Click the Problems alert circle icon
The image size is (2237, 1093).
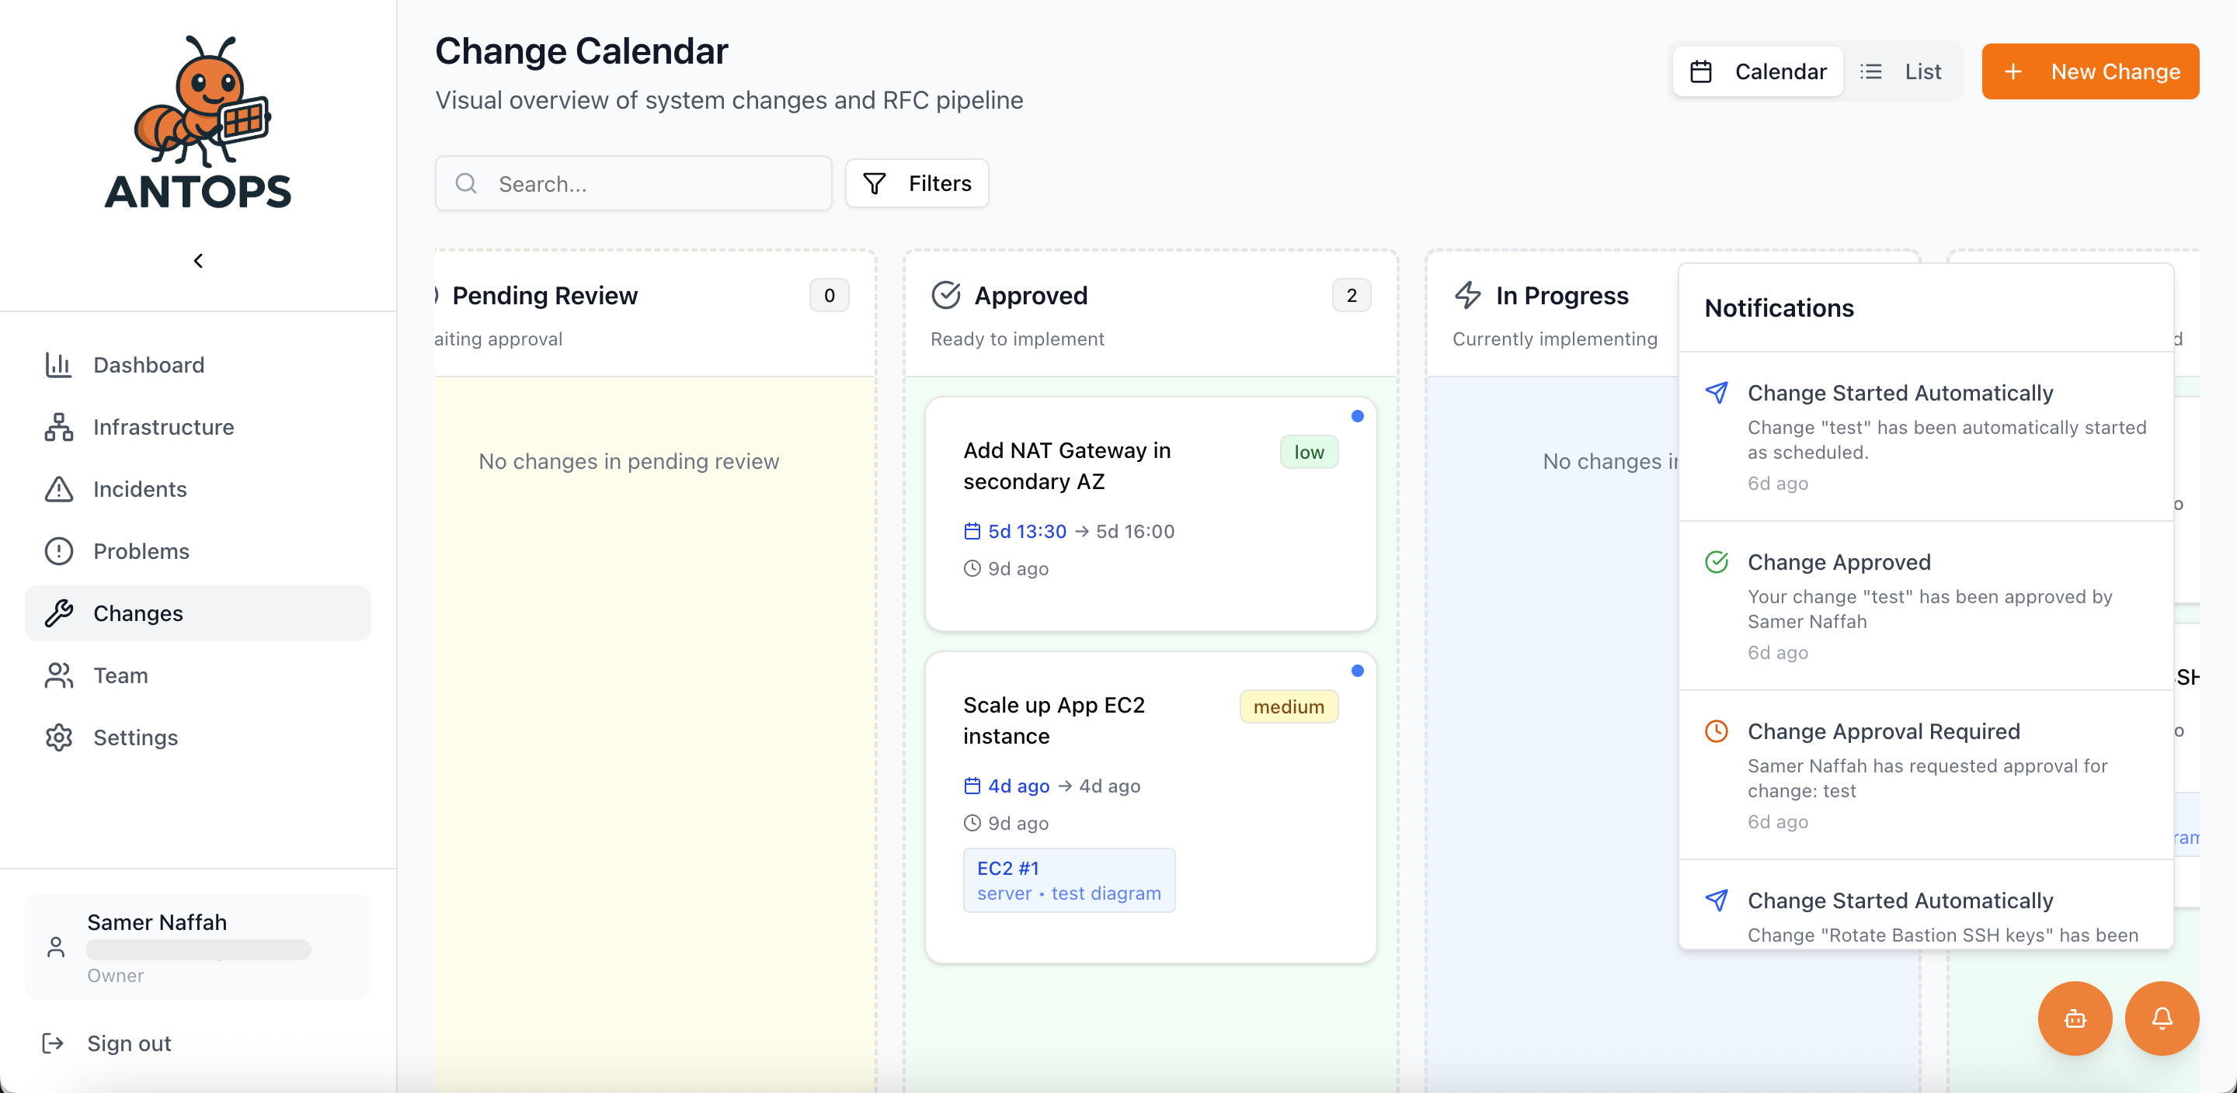point(58,551)
